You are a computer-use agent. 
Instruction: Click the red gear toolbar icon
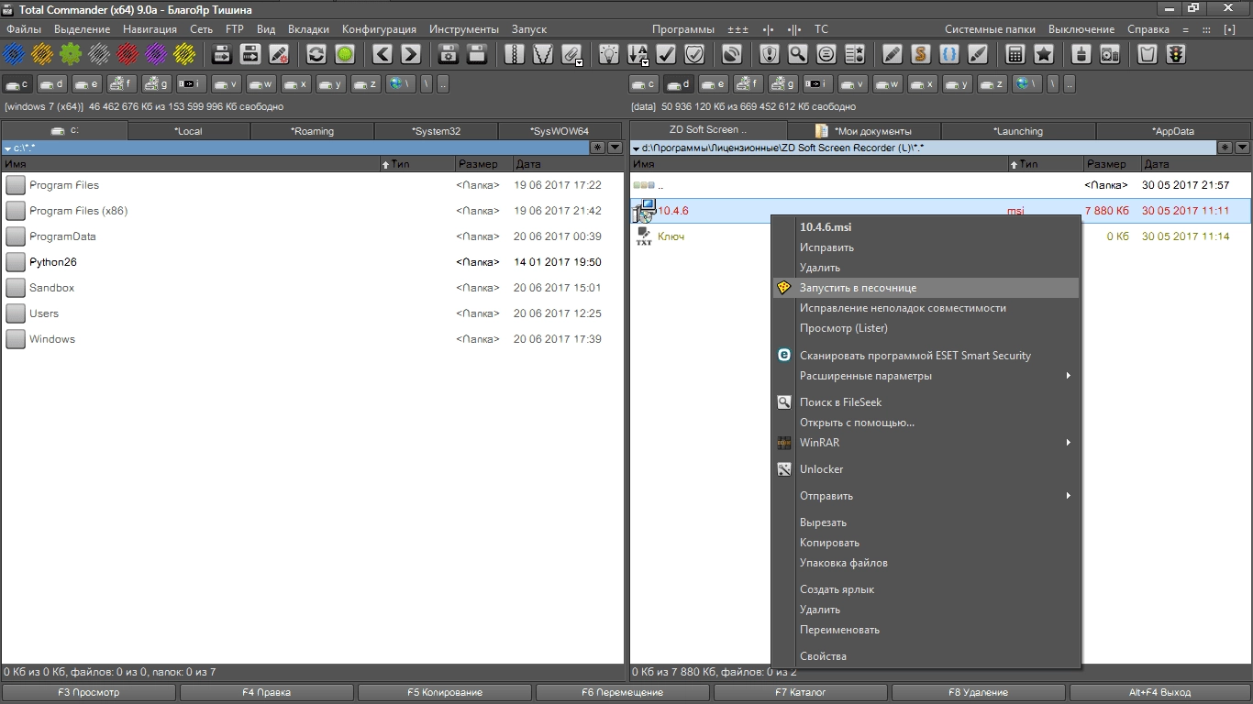pos(128,54)
